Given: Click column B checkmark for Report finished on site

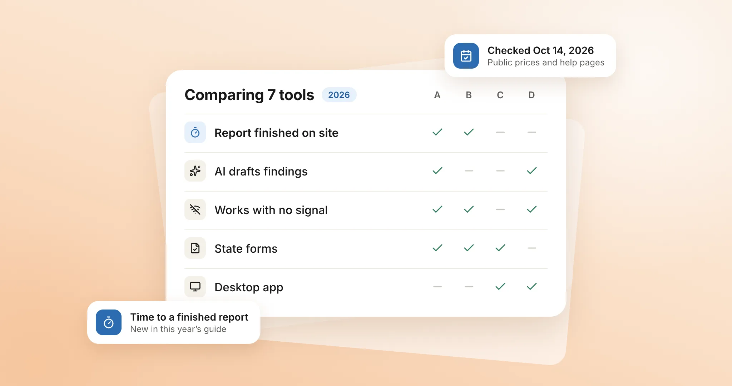Looking at the screenshot, I should 469,132.
